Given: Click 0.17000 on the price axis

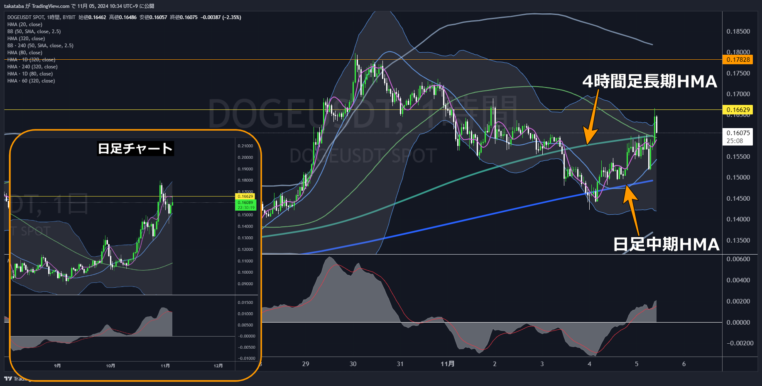Looking at the screenshot, I should tap(738, 94).
